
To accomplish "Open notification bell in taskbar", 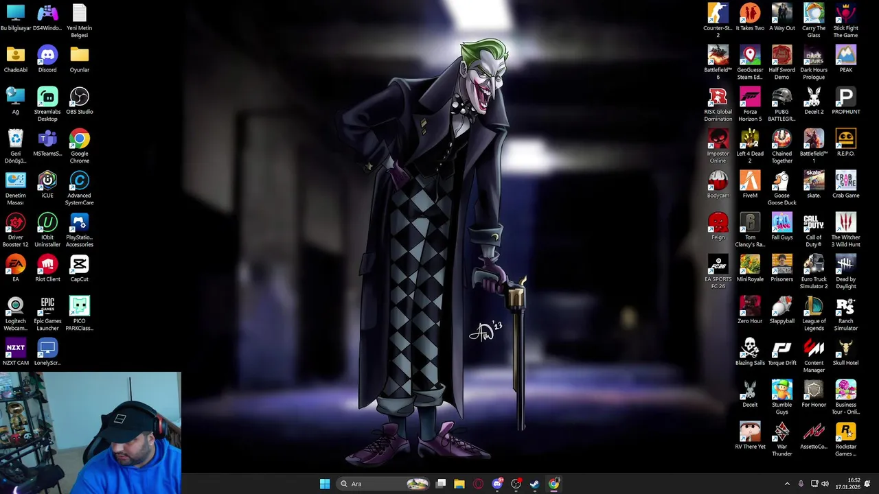I will click(867, 484).
